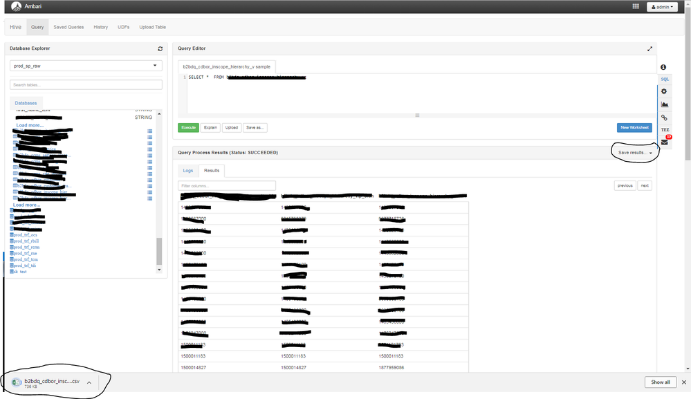691x399 pixels.
Task: Open the UDFs tab
Action: coord(123,27)
